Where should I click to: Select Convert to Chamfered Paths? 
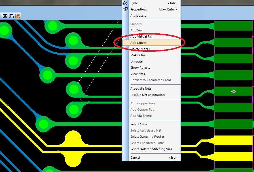click(151, 80)
